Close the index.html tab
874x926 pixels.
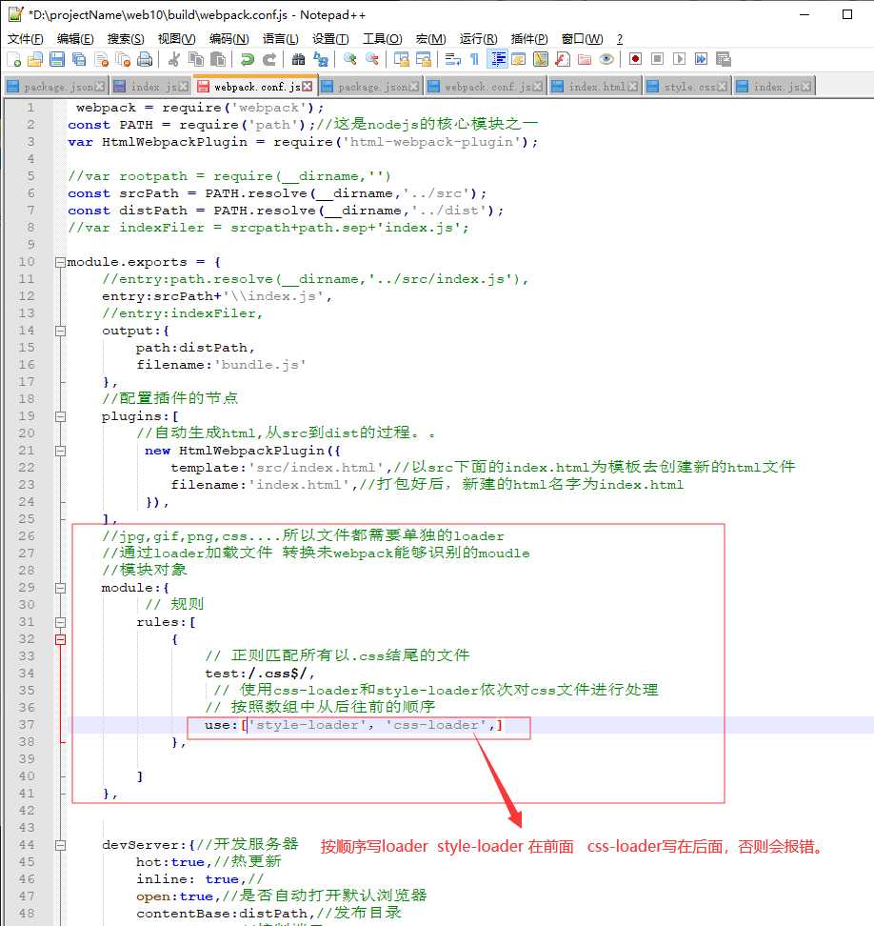(x=632, y=87)
